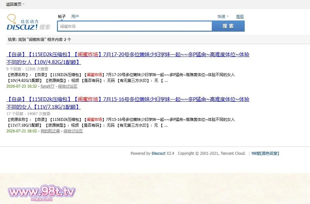Open the 7月15-16号 thread title link
The image size is (310, 204).
[x=128, y=103]
